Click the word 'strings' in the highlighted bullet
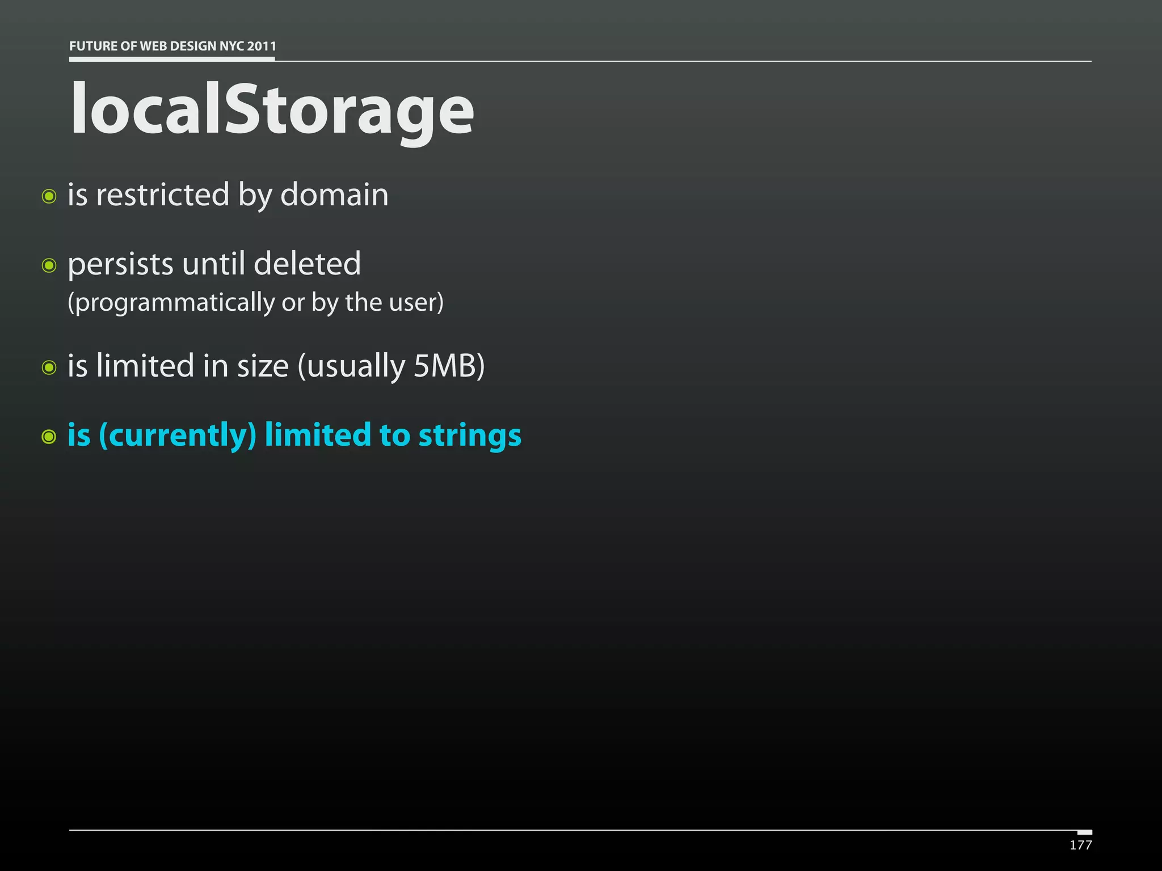 tap(470, 437)
